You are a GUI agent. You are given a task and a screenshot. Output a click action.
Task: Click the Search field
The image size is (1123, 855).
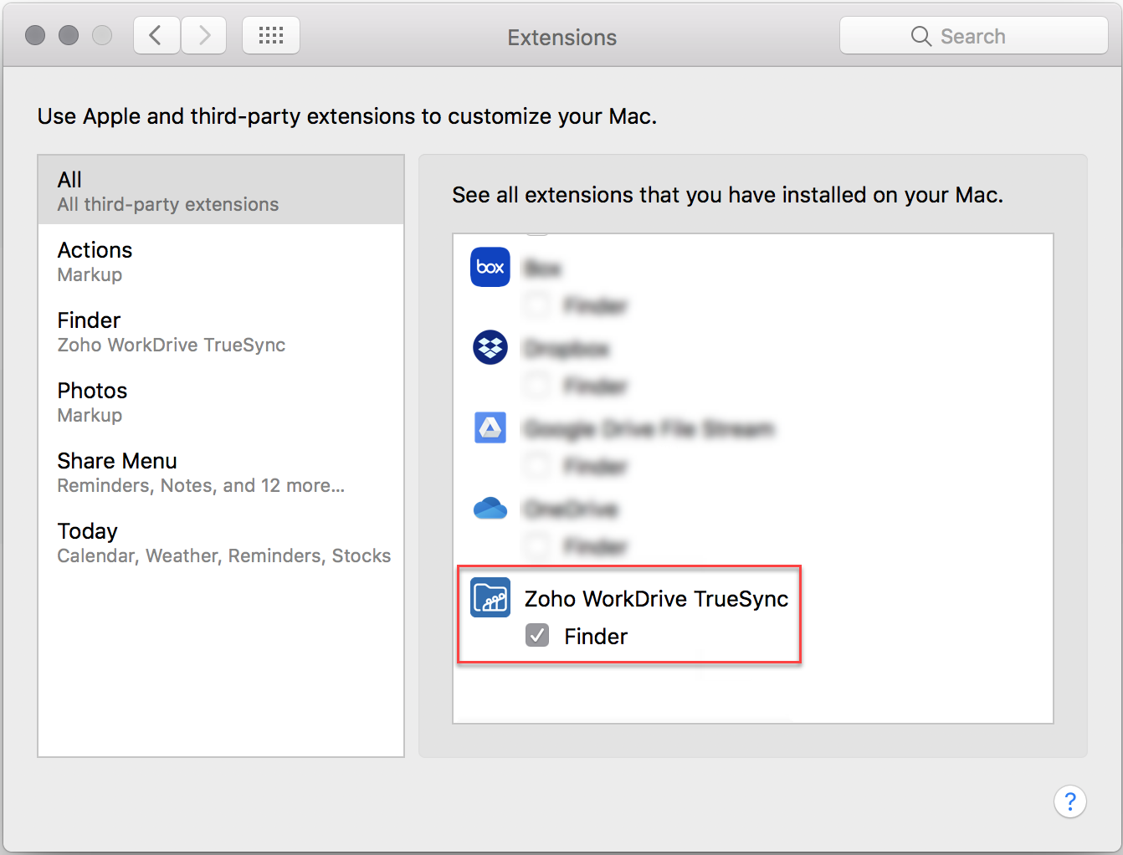(974, 36)
